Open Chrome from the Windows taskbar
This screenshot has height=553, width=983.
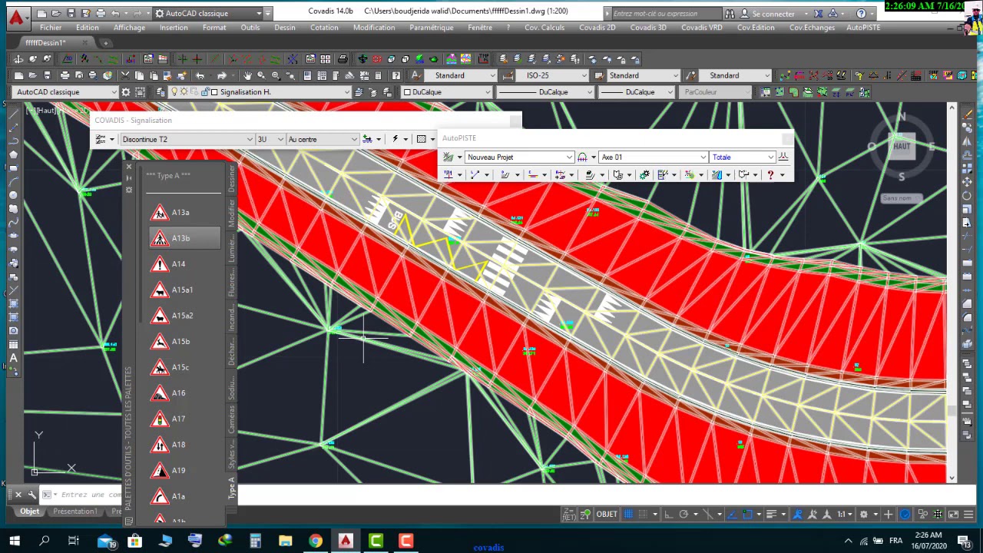point(315,541)
